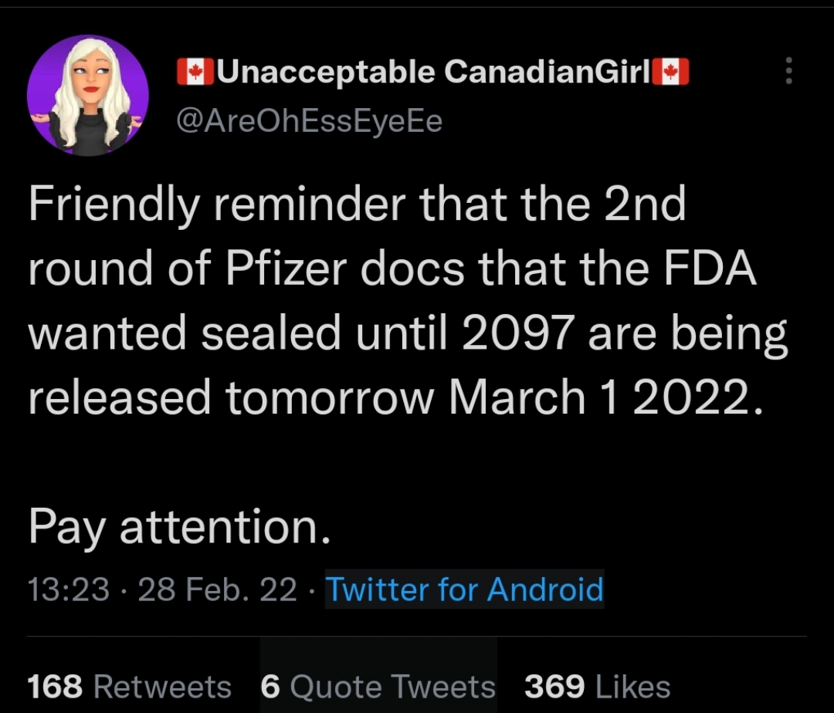The width and height of the screenshot is (834, 713).
Task: Click the 'Pay attention.' line
Action: [180, 528]
